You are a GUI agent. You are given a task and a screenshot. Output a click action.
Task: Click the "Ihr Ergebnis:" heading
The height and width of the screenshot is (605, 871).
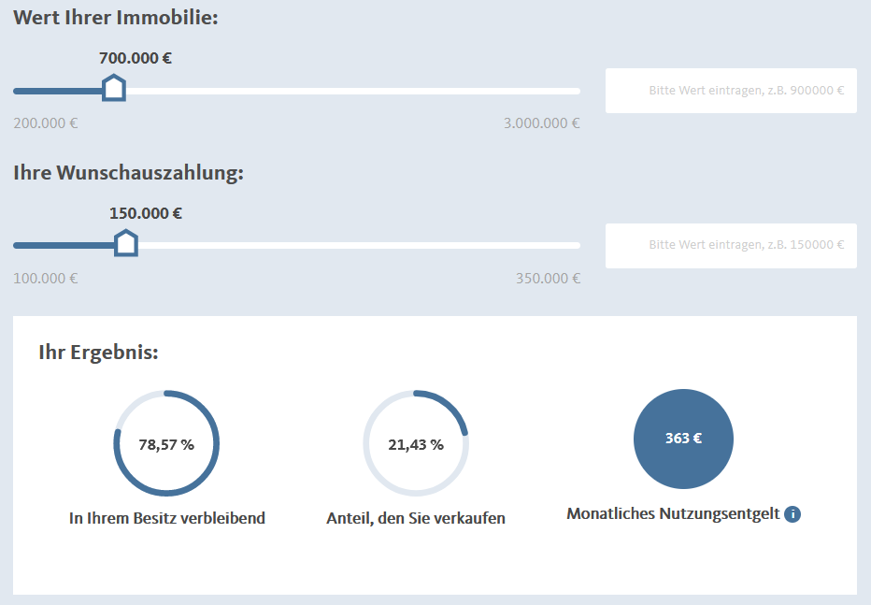[98, 353]
